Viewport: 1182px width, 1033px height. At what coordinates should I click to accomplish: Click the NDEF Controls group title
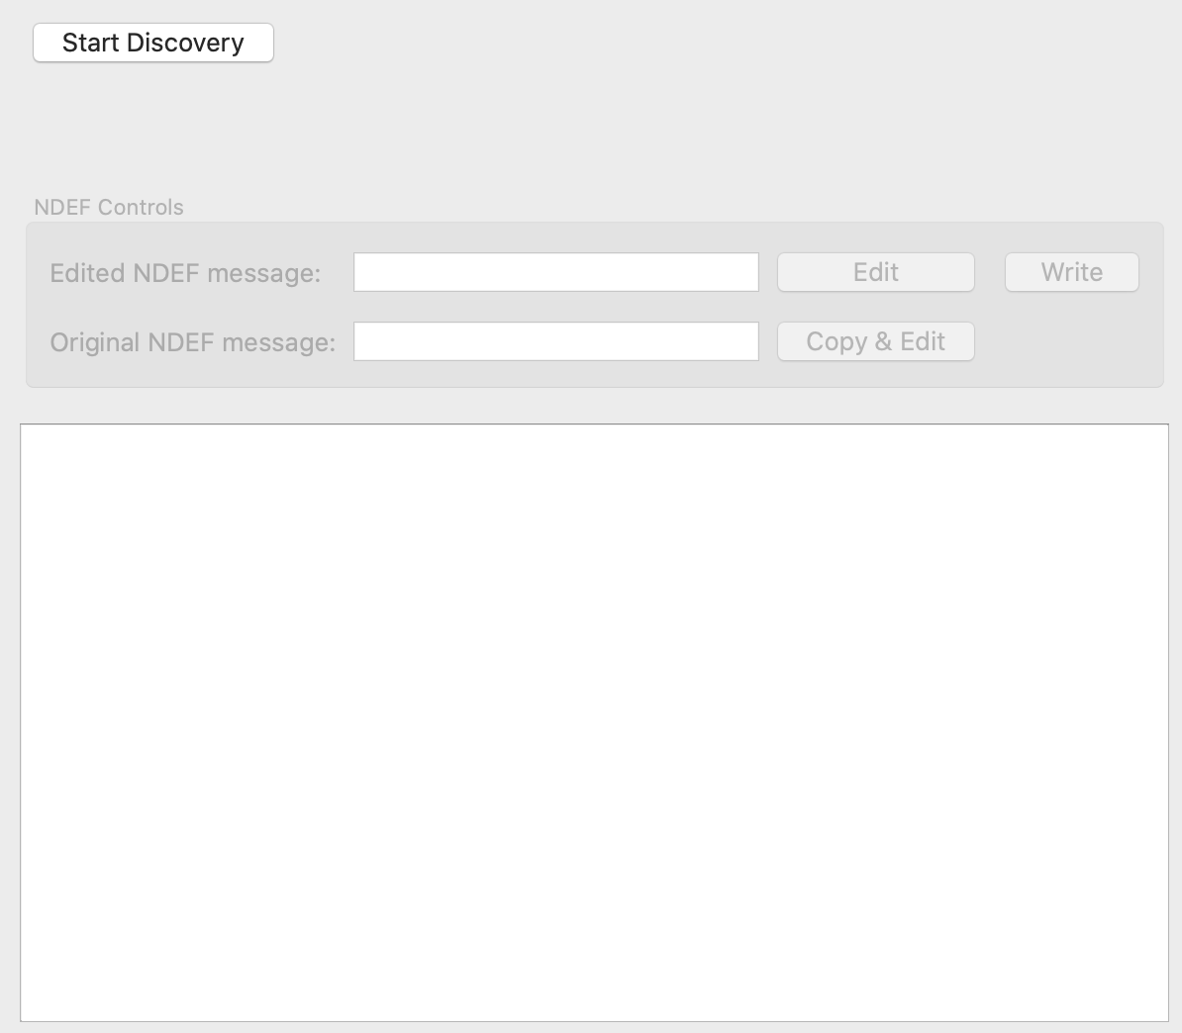[109, 207]
